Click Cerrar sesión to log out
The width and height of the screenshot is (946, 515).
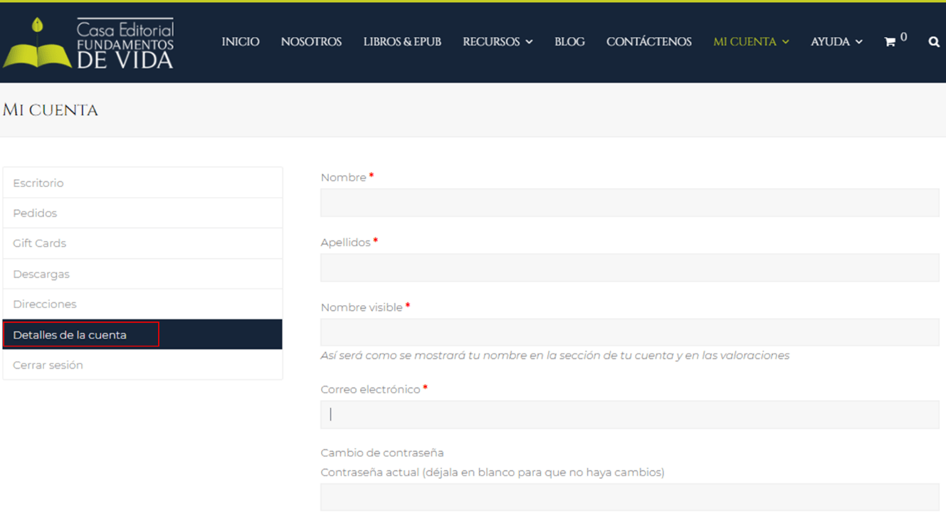(x=48, y=365)
